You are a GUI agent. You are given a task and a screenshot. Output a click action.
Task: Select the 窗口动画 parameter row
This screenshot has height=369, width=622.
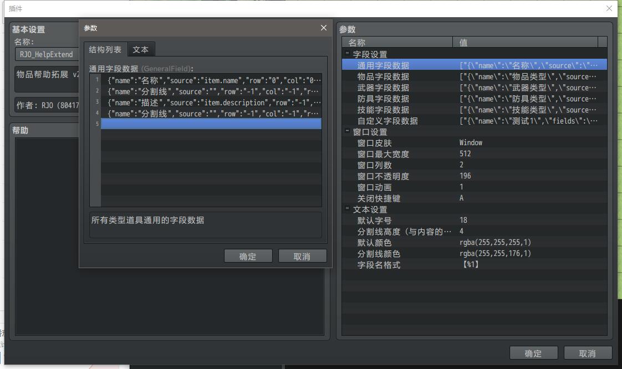coord(475,187)
